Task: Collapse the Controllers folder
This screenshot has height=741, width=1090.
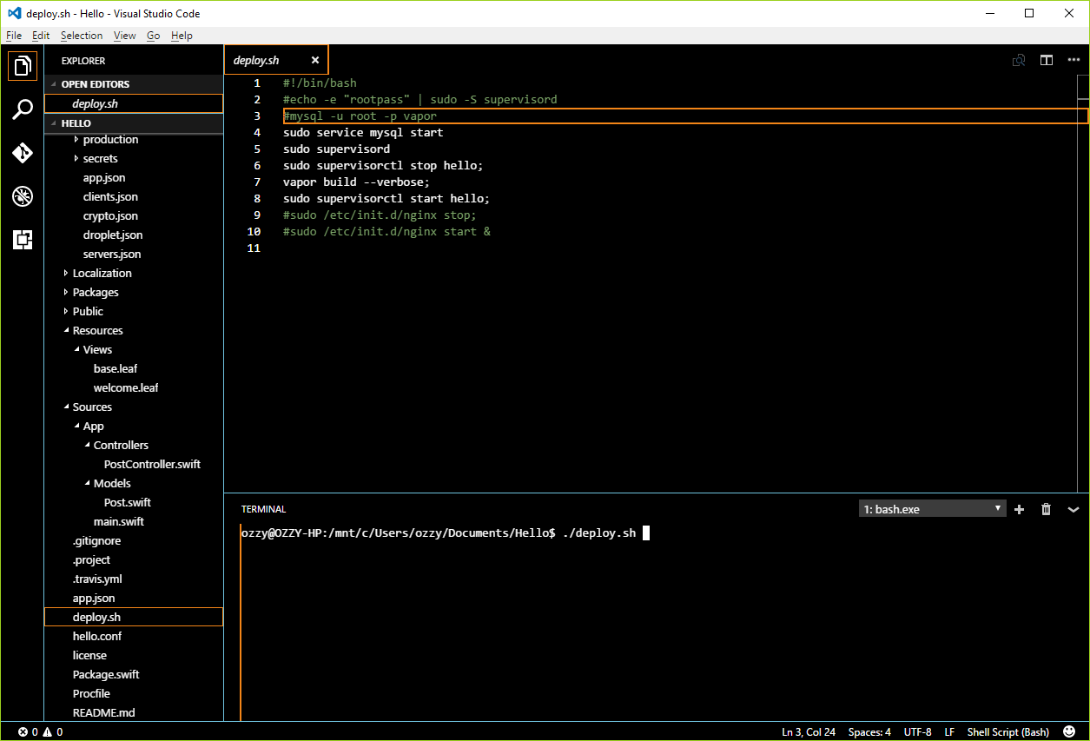Action: click(x=87, y=445)
